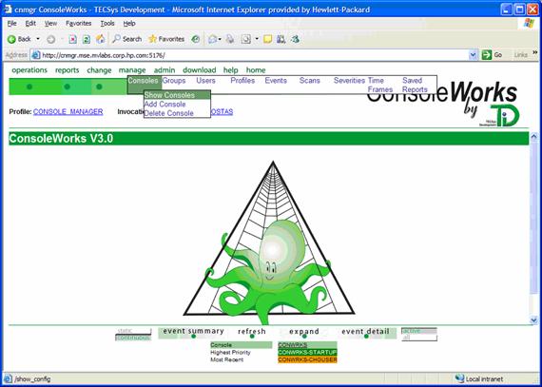Screen dimensions: 542x387
Task: Open the Edit icon's dropdown arrow
Action: click(257, 39)
